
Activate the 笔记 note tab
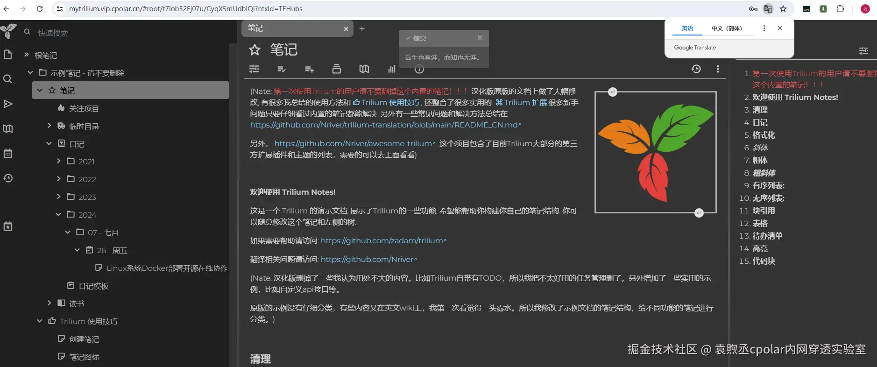point(297,28)
